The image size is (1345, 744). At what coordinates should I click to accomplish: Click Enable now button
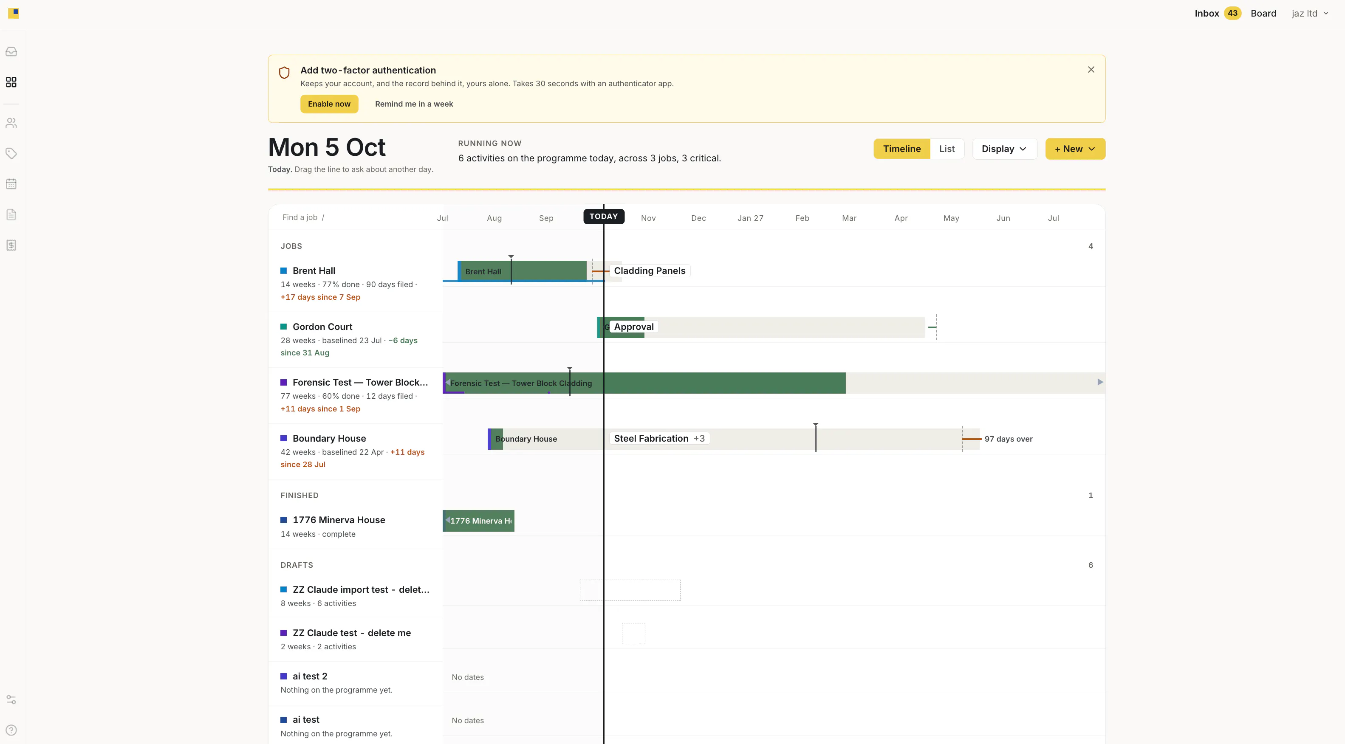(329, 104)
